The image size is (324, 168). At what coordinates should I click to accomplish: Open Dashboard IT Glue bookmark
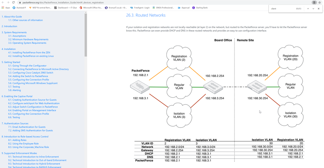click(66, 8)
